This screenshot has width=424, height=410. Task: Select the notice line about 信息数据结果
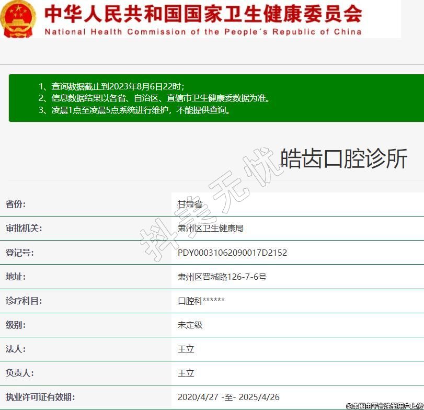[x=154, y=98]
